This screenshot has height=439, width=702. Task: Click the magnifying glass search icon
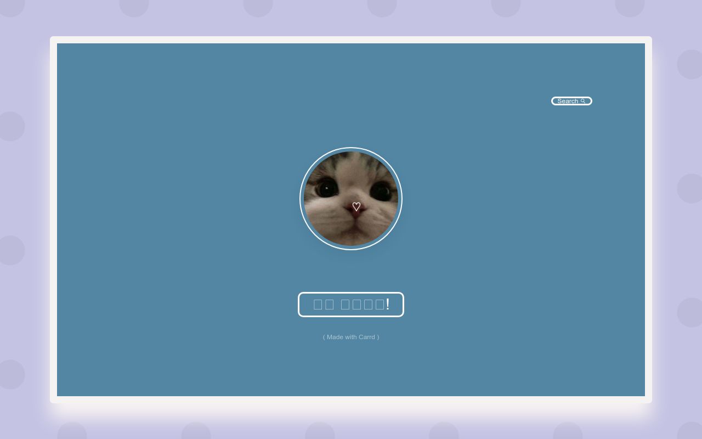[x=583, y=101]
